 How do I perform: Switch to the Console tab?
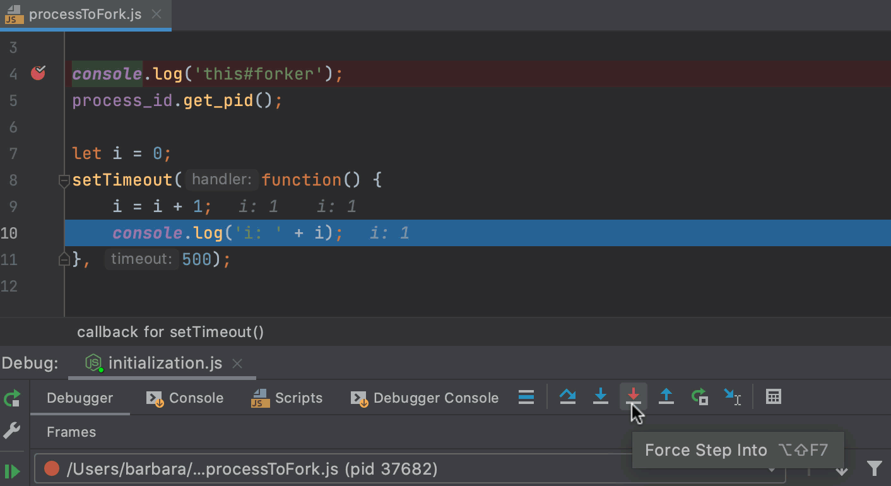tap(185, 398)
